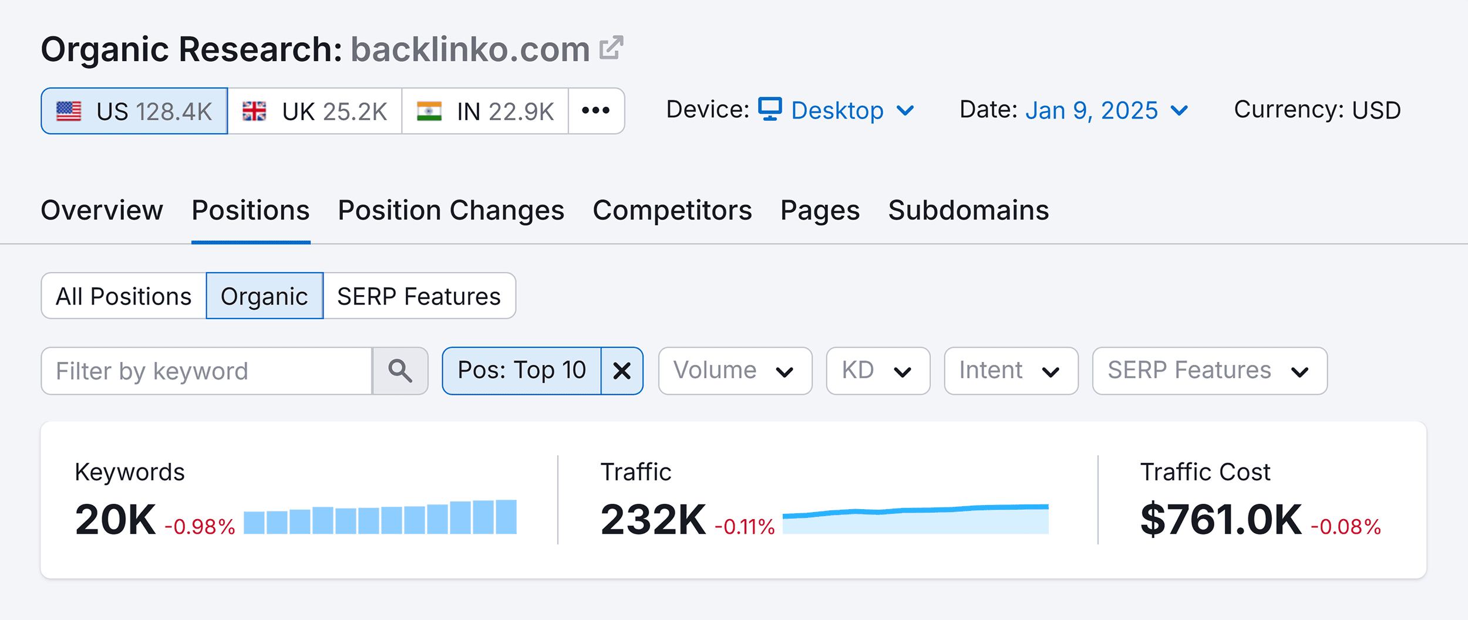Select IN 22.9K database
This screenshot has width=1468, height=620.
point(485,111)
